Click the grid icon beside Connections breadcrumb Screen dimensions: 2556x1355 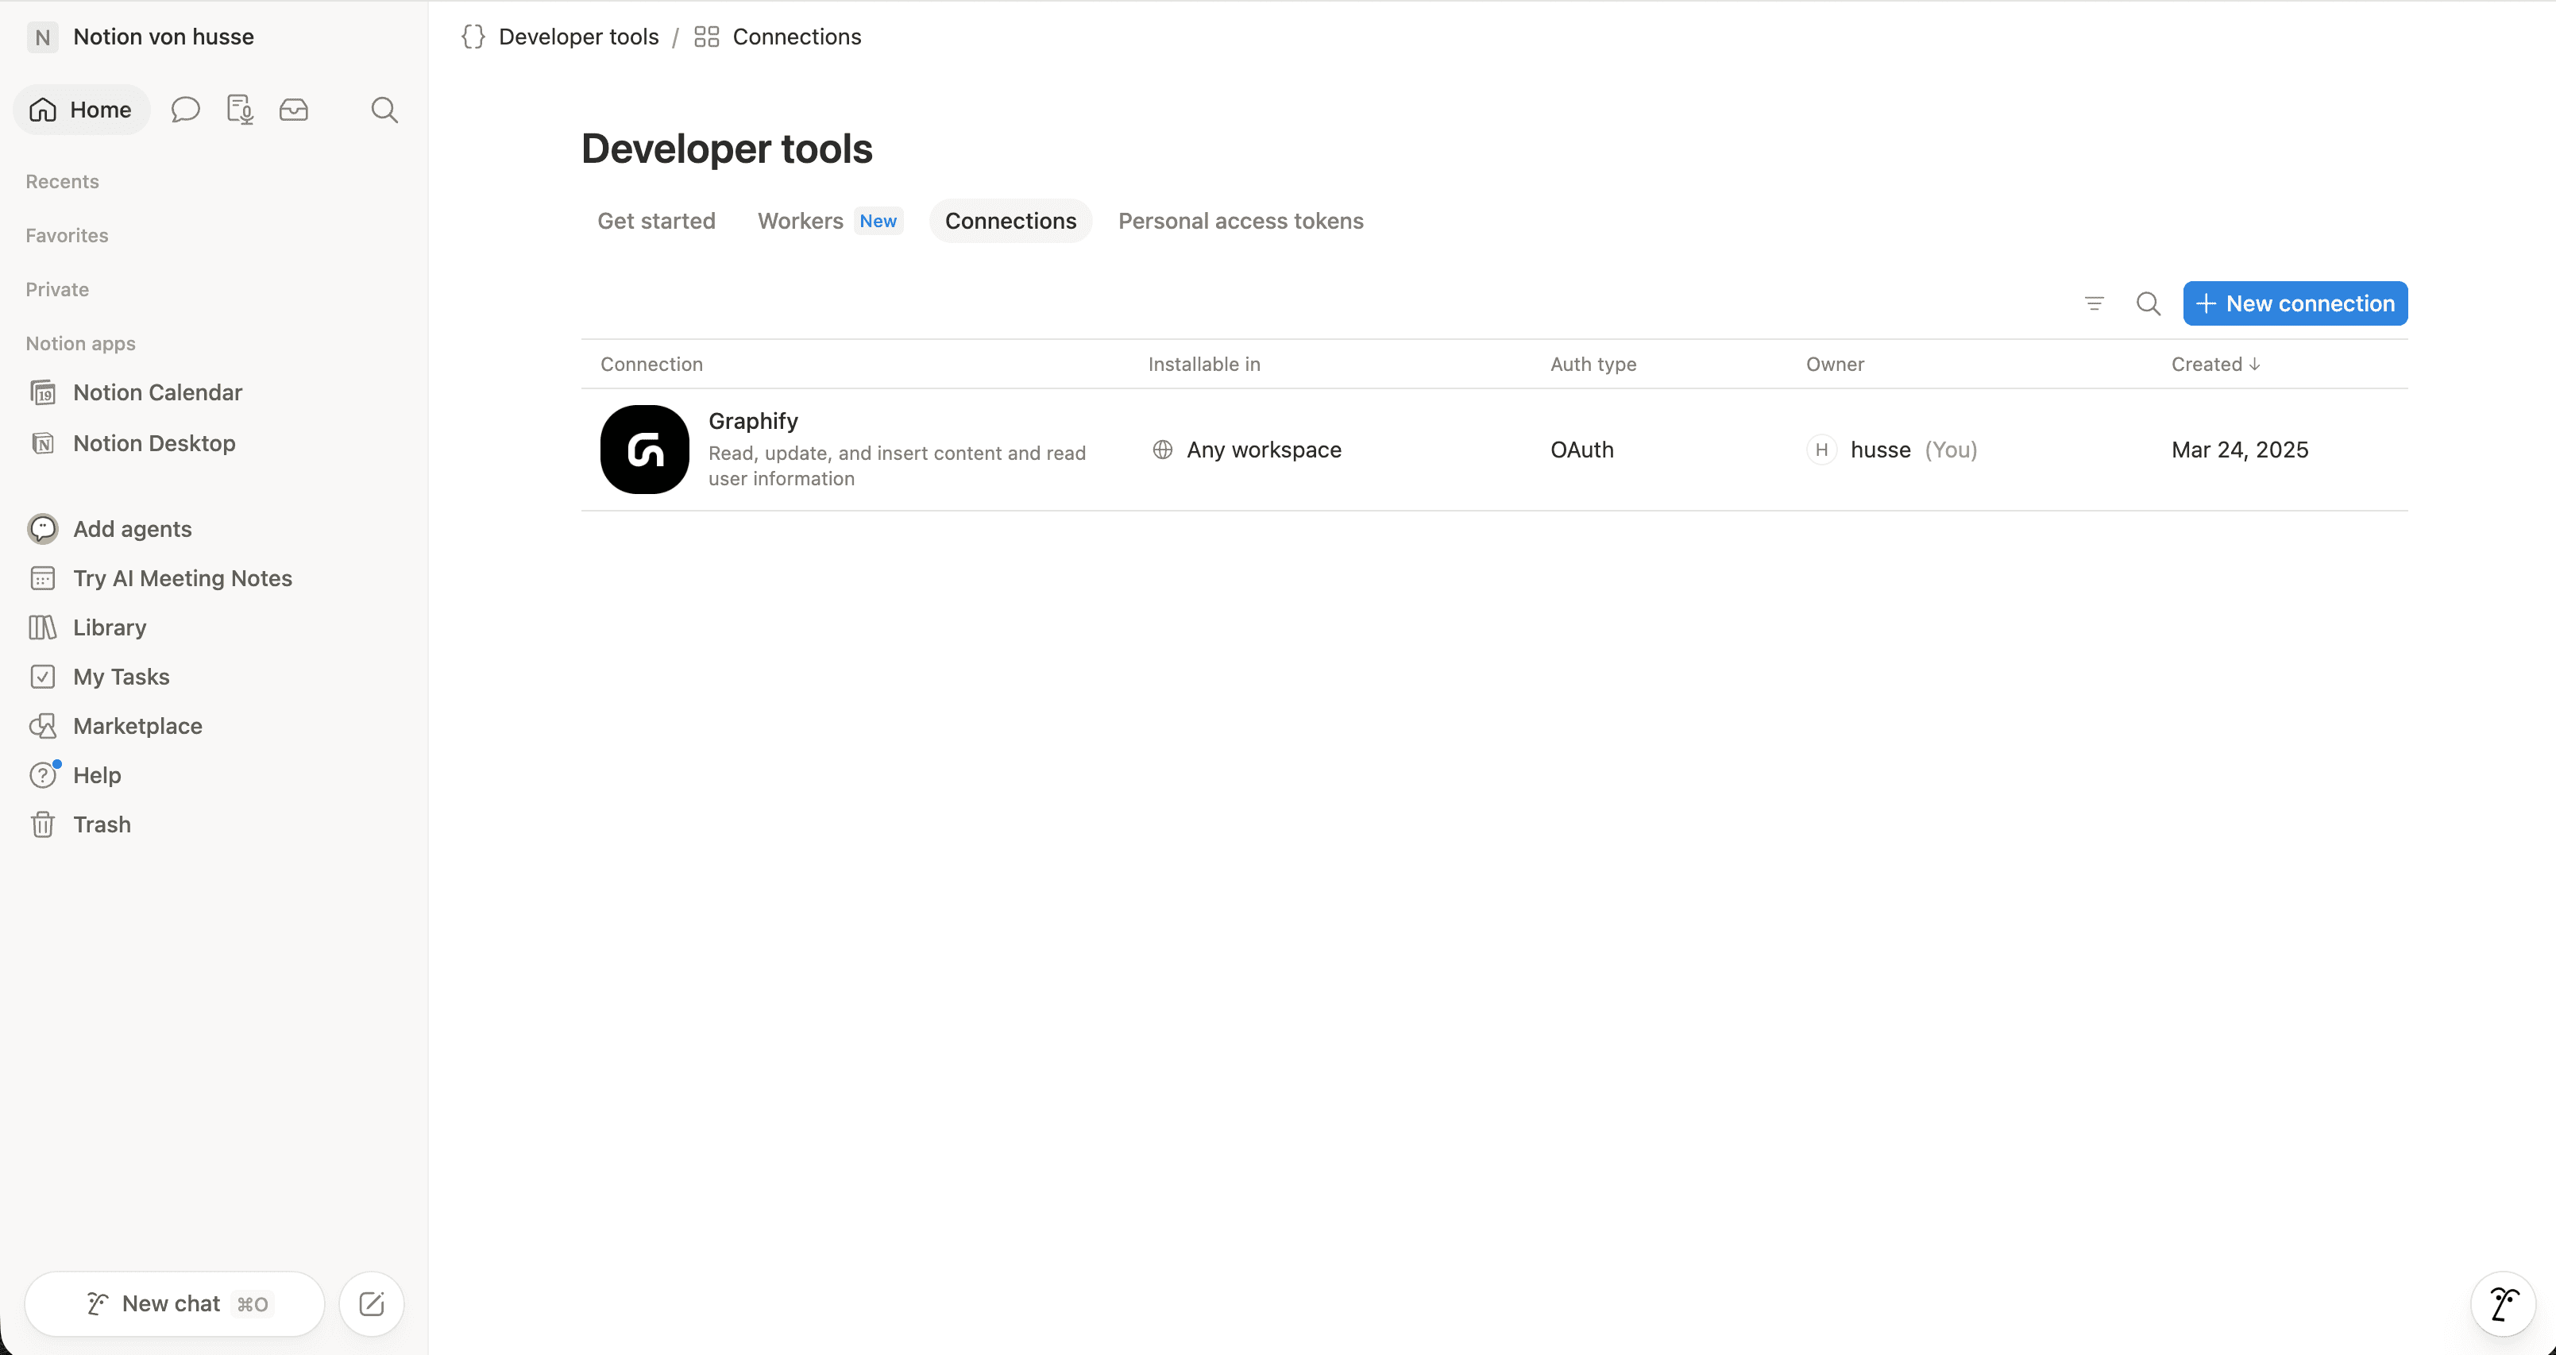(706, 37)
